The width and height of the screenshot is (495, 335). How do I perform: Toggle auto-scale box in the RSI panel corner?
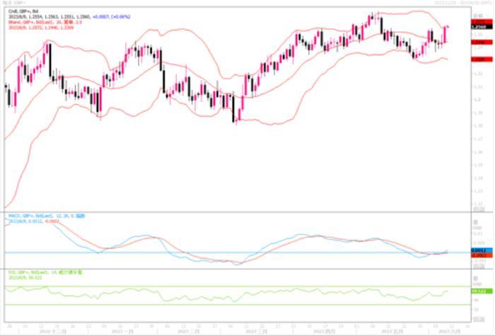tap(479, 318)
